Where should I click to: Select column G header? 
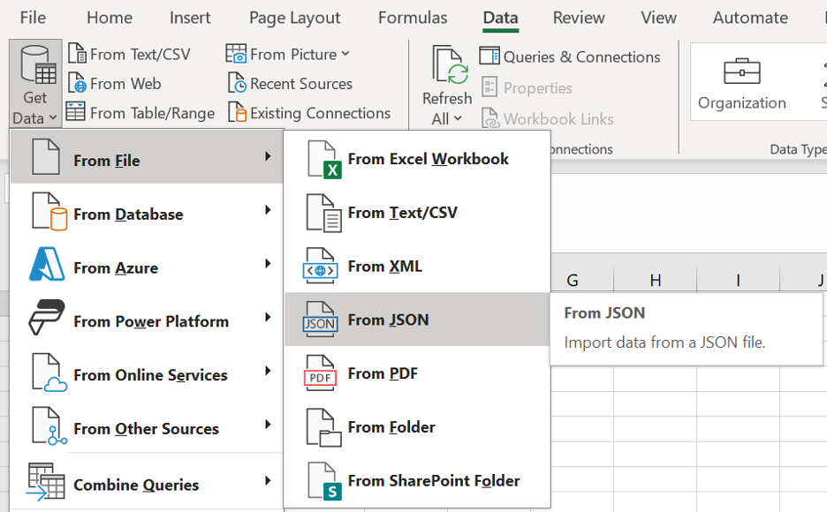coord(573,280)
